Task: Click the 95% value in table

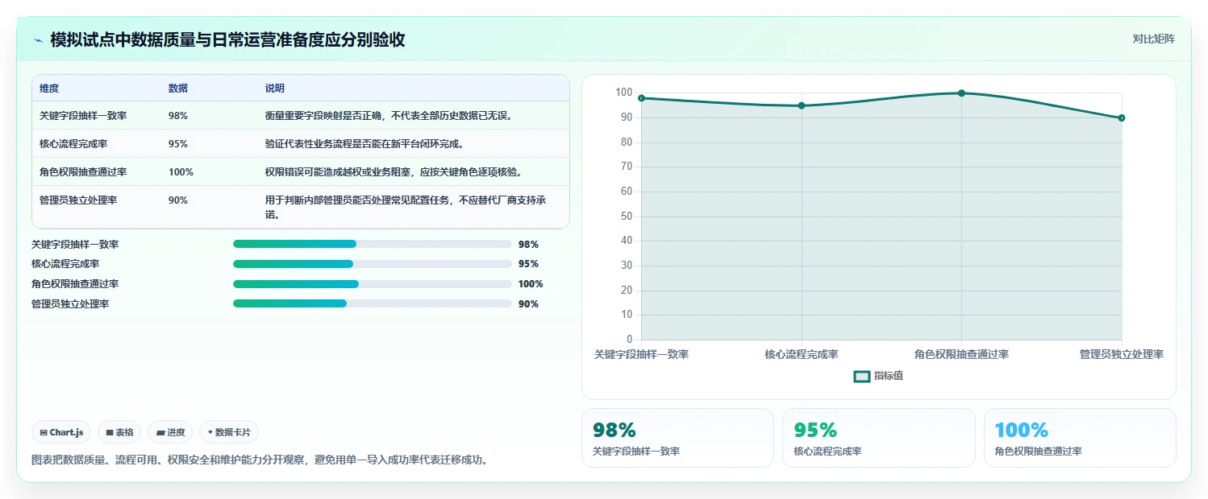Action: (178, 144)
